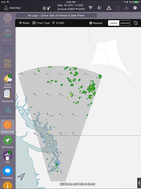Tap the Bluetooth transfer icon

pos(100,8)
